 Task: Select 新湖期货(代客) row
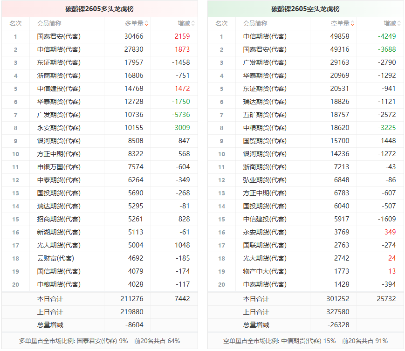(100, 232)
